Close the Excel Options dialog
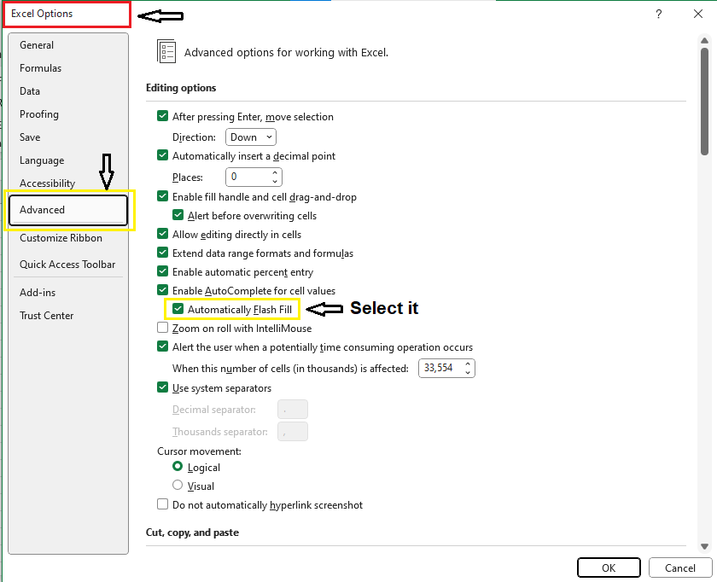This screenshot has width=717, height=582. [698, 14]
